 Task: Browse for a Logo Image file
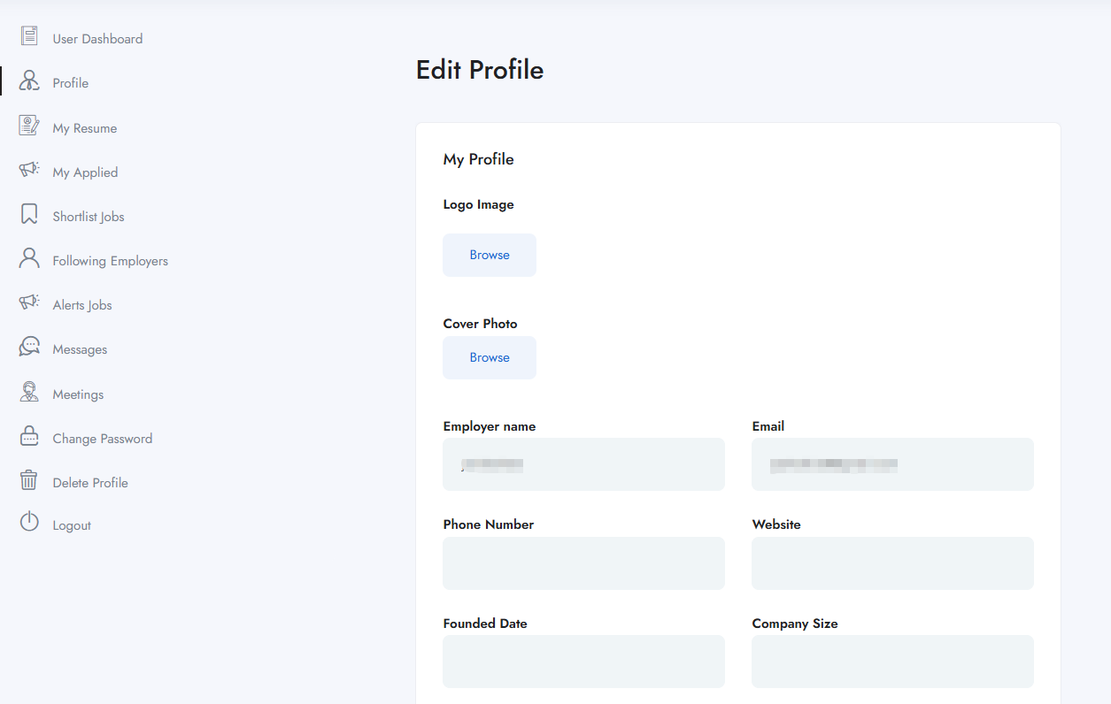[490, 255]
